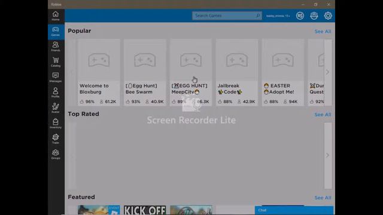Open the MeepCity Egg Hunt card

tap(191, 72)
